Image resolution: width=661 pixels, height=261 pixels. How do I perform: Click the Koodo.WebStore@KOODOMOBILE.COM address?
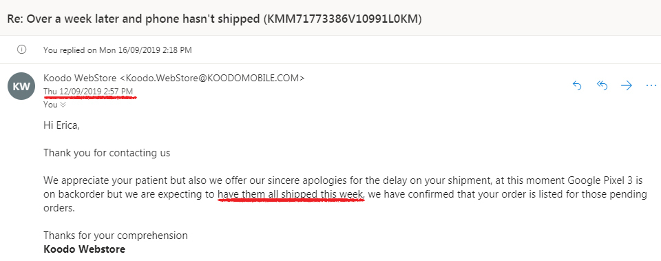(x=212, y=78)
